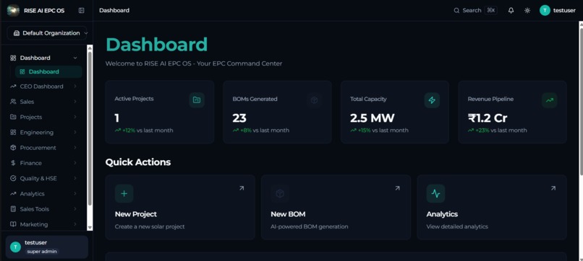Click the RISE AI EPC OS logo
Screen dimensions: 583x261
(x=14, y=10)
